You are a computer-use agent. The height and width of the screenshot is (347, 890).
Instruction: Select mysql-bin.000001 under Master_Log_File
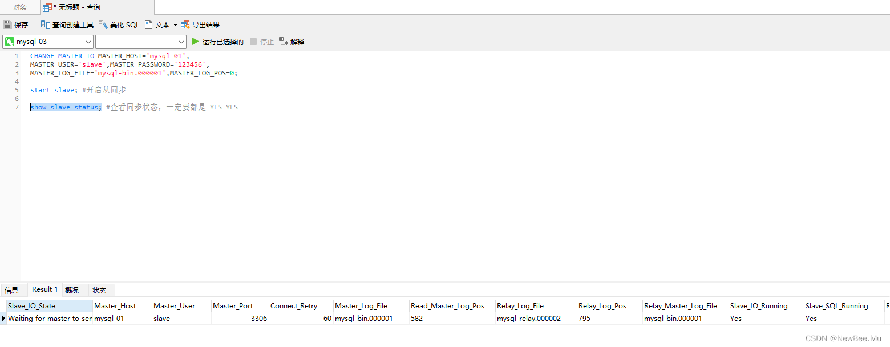[371, 319]
